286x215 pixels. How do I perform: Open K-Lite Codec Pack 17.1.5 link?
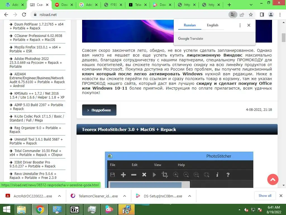click(37, 118)
